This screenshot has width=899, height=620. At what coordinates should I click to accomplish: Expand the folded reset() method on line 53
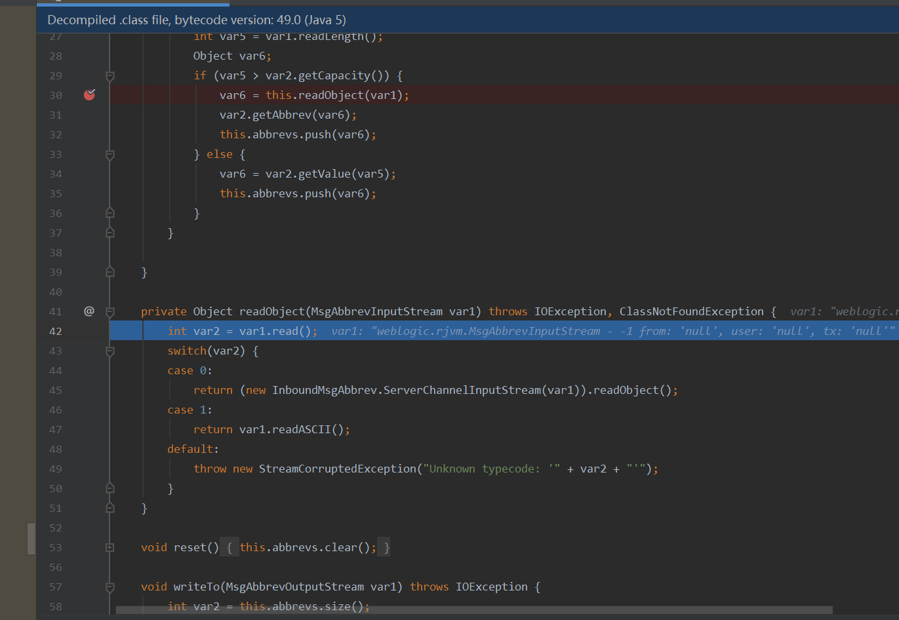coord(110,547)
